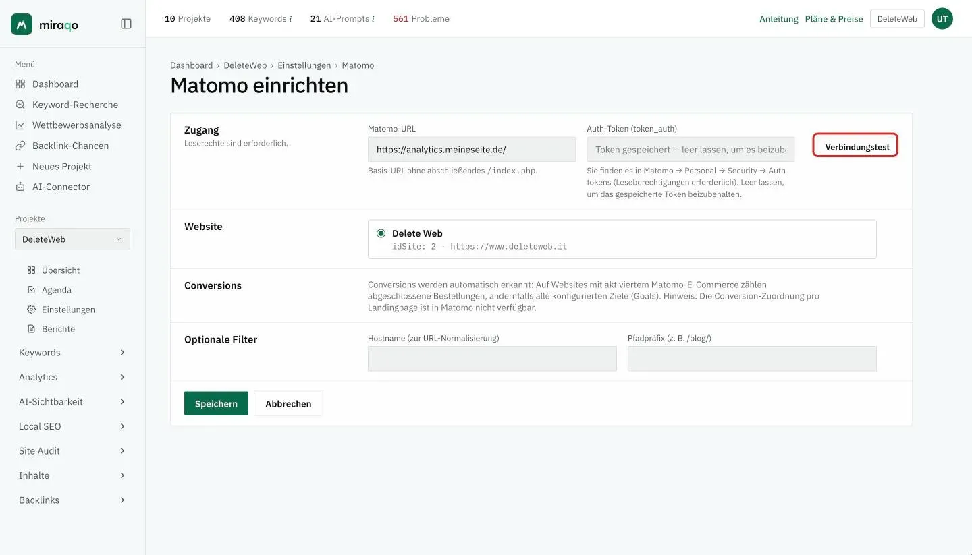Image resolution: width=972 pixels, height=555 pixels.
Task: Focus the Pfadpräfix input field
Action: coord(752,359)
